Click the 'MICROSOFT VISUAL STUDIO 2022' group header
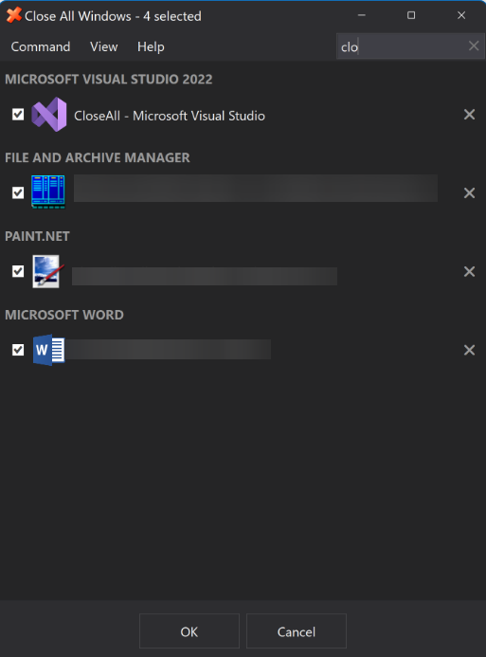Screen dimensions: 486x657 click(109, 80)
